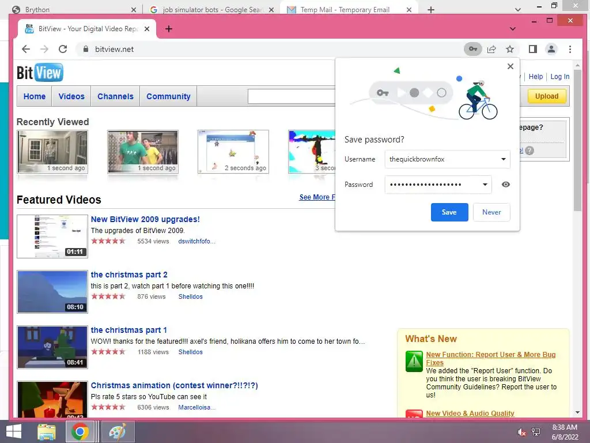Click the browser back arrow
The height and width of the screenshot is (443, 590).
click(x=25, y=49)
